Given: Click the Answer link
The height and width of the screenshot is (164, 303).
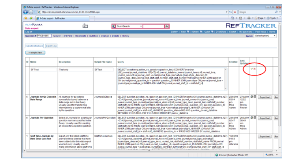Looking at the screenshot, I should [56, 36].
